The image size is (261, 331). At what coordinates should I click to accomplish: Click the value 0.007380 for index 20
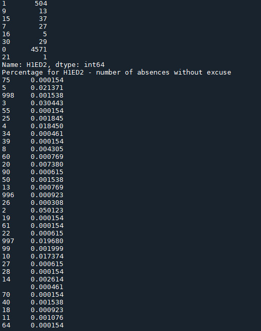pyautogui.click(x=47, y=164)
